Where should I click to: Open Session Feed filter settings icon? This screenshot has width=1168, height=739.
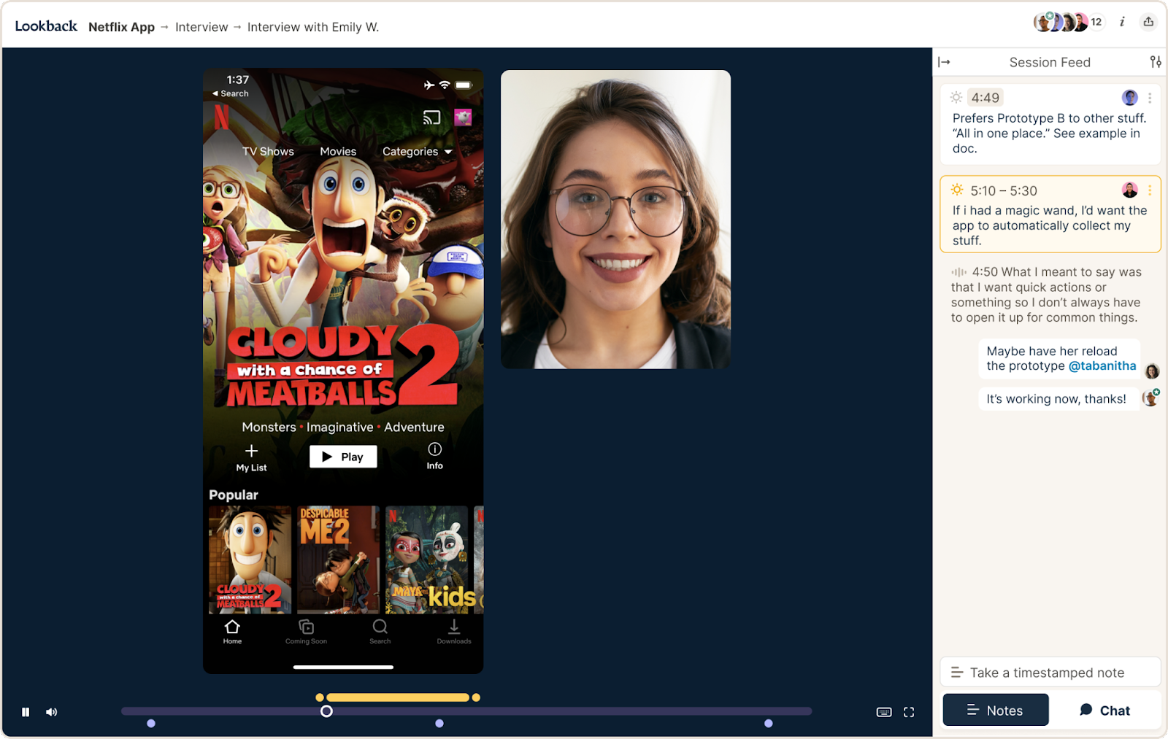pyautogui.click(x=1156, y=62)
